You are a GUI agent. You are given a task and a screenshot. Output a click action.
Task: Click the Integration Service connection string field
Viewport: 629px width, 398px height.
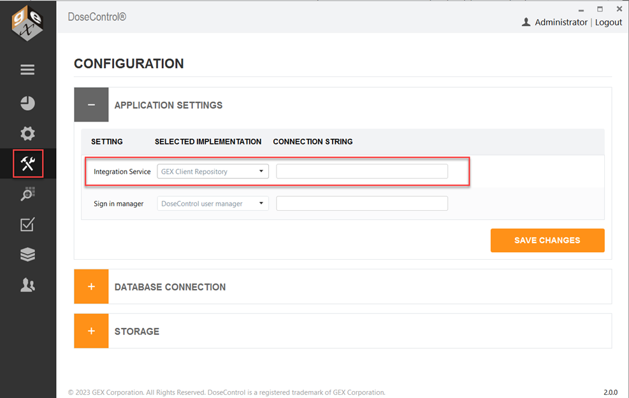coord(362,171)
